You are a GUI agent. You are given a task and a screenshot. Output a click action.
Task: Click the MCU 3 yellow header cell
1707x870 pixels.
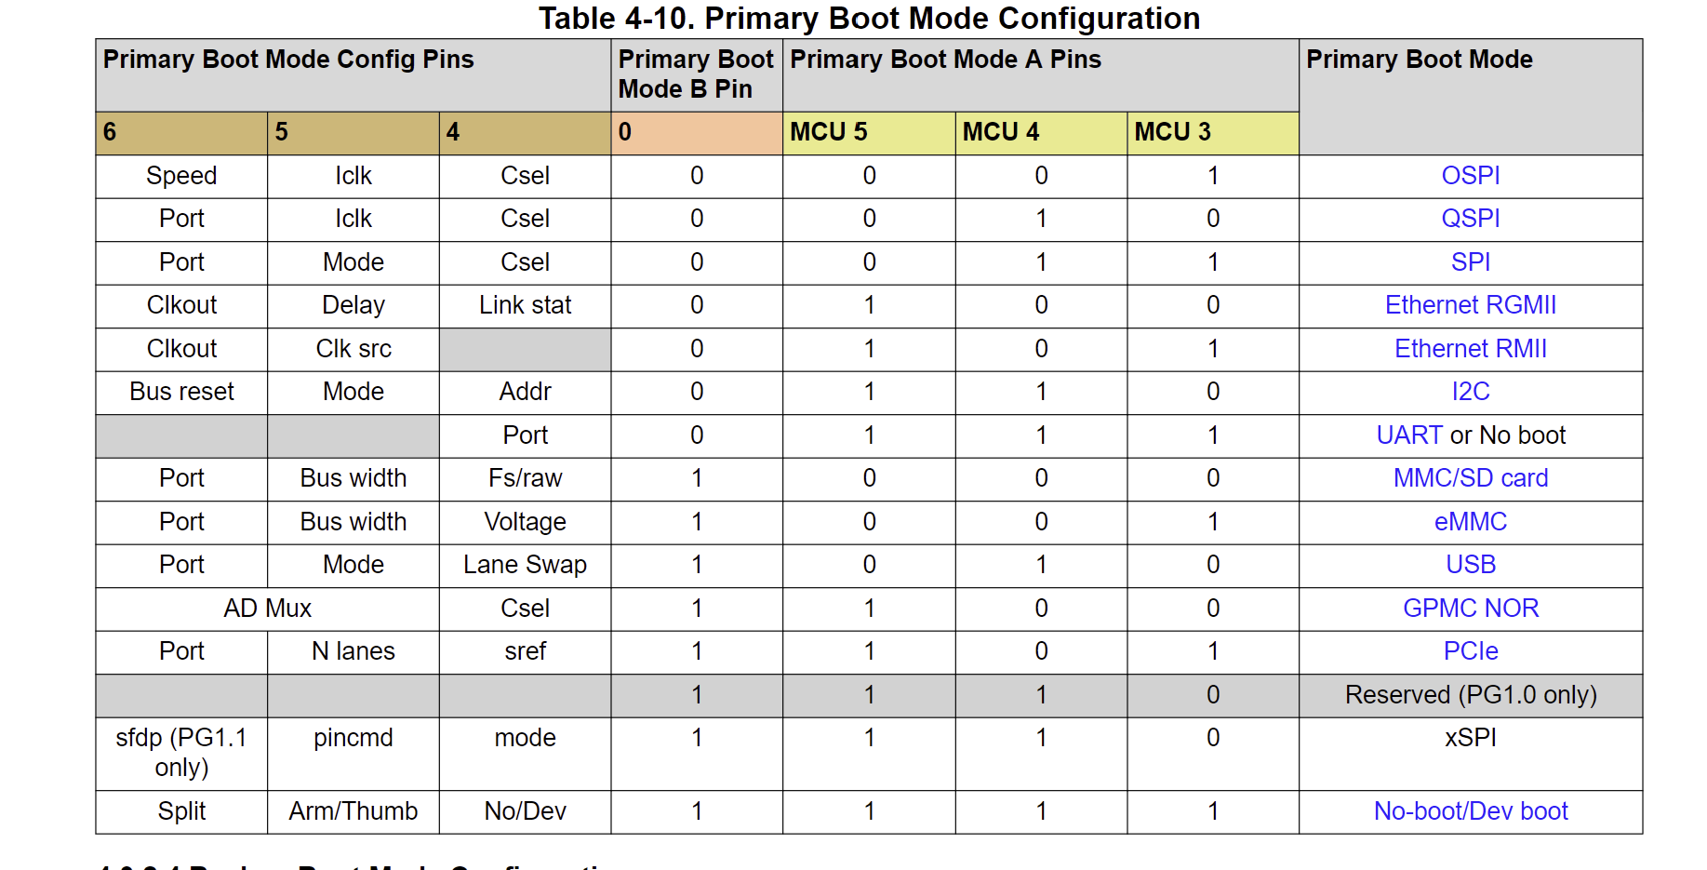(1212, 132)
